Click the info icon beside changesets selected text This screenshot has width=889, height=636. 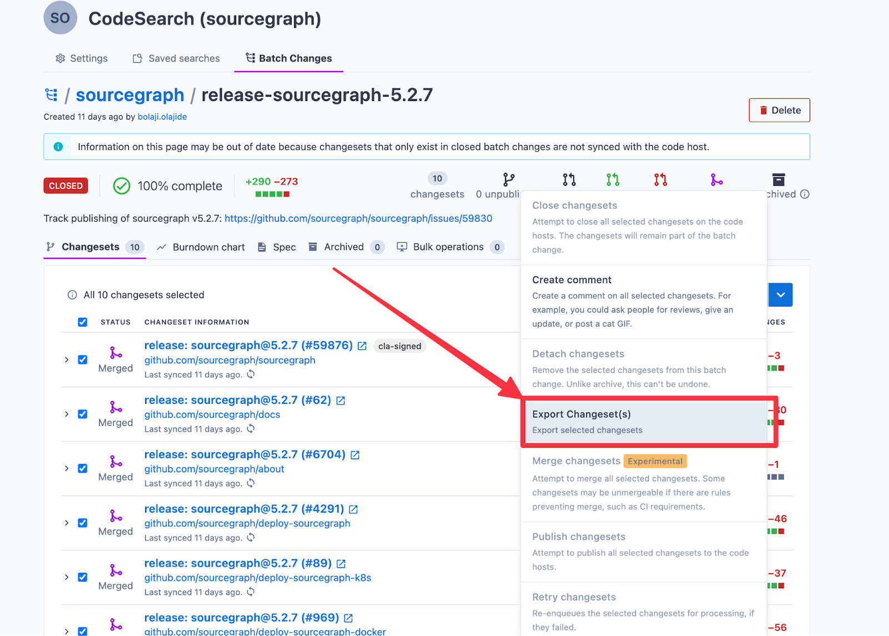coord(72,295)
